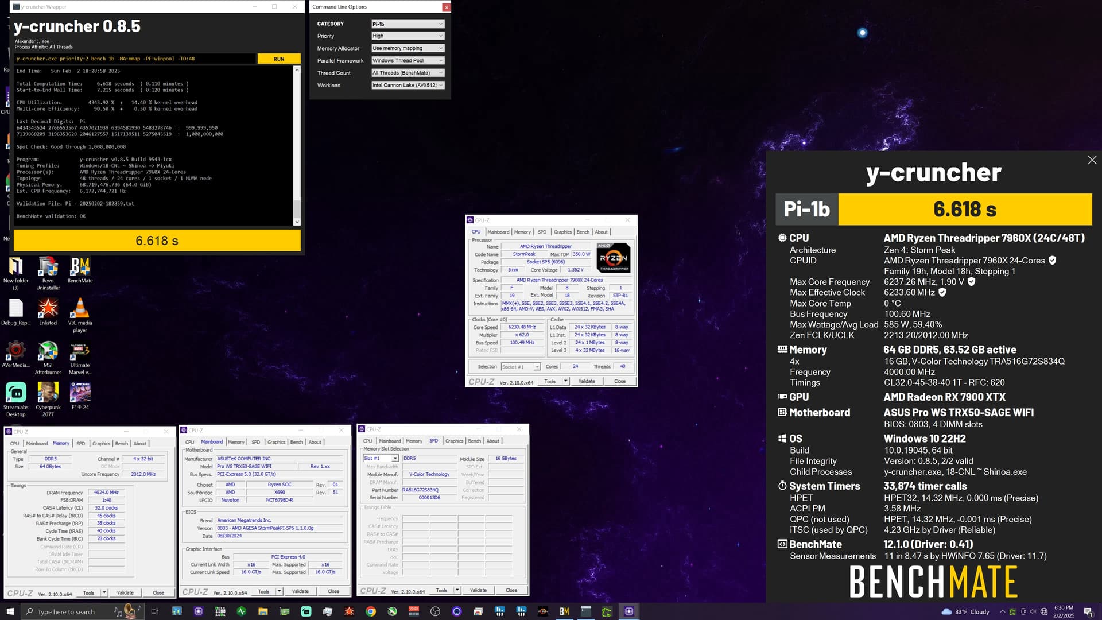The image size is (1102, 620).
Task: Open the Bench tab in center CPU-Z window
Action: tap(583, 232)
